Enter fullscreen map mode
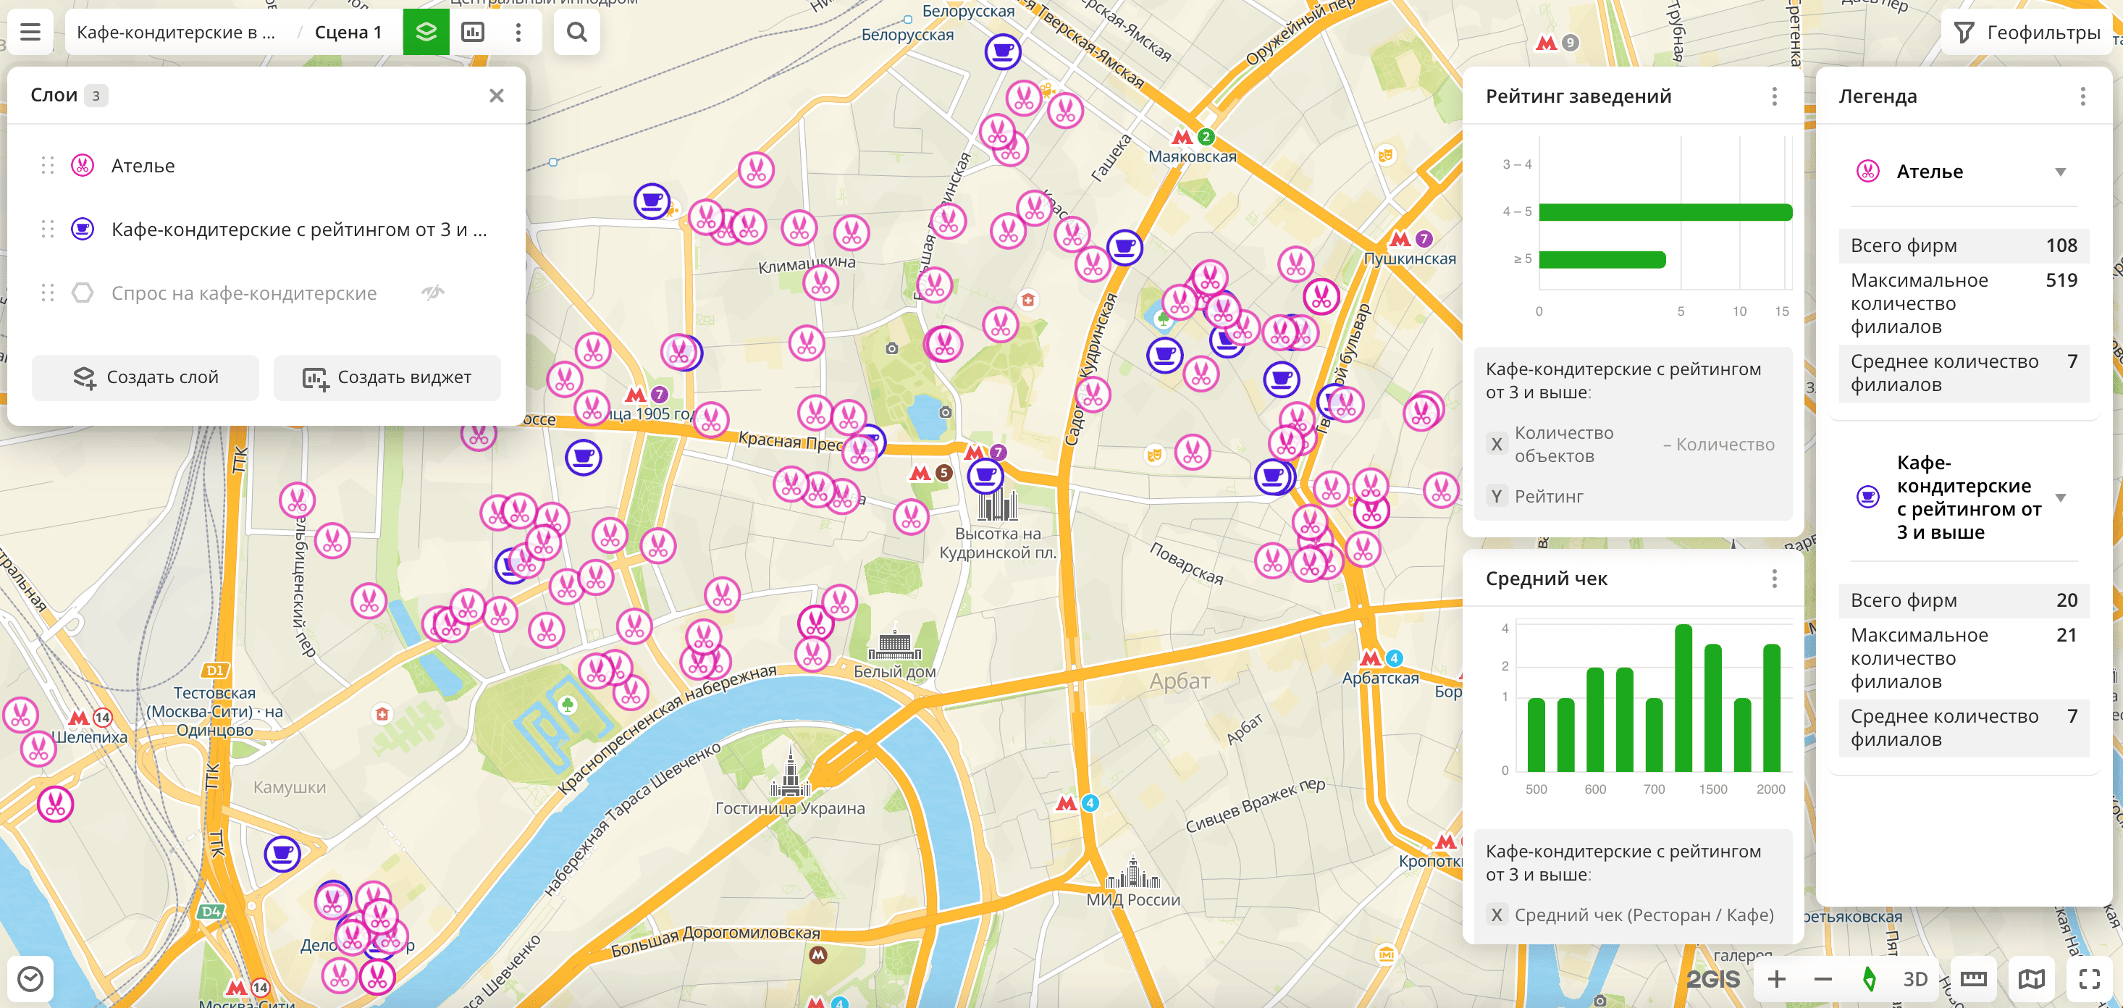Image resolution: width=2123 pixels, height=1008 pixels. (2089, 978)
